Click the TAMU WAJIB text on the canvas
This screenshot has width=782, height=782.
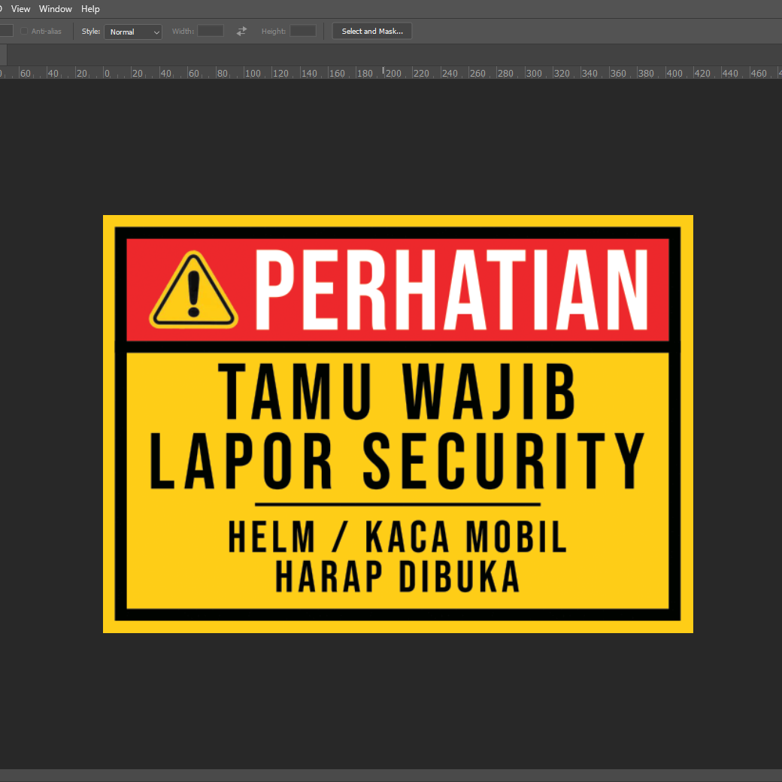pyautogui.click(x=398, y=392)
